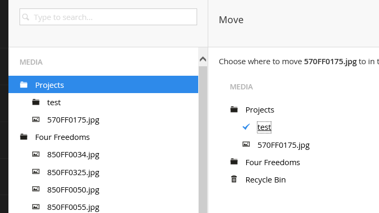Click the scroll up arrow of tree panel
The width and height of the screenshot is (379, 213).
click(203, 59)
